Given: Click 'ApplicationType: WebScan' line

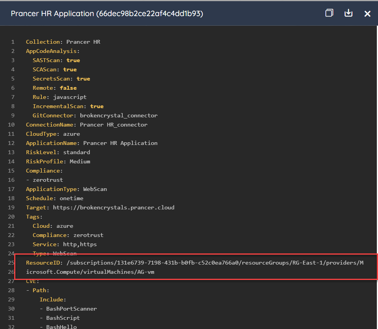Looking at the screenshot, I should (67, 189).
